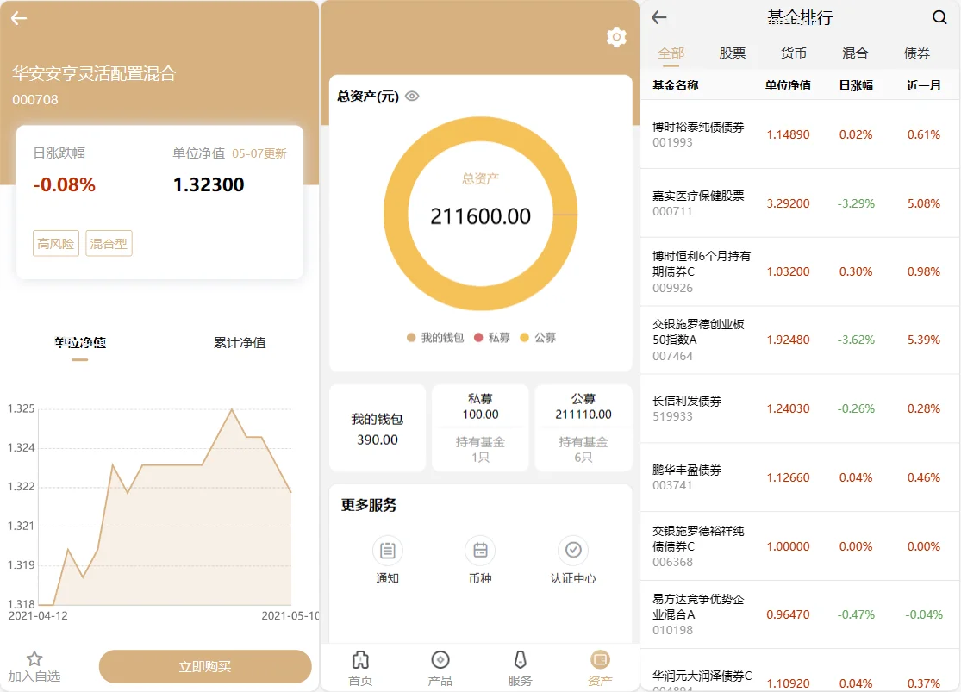Go back from the 华安安享灵活配置混合 fund page
This screenshot has width=961, height=692.
pyautogui.click(x=19, y=18)
